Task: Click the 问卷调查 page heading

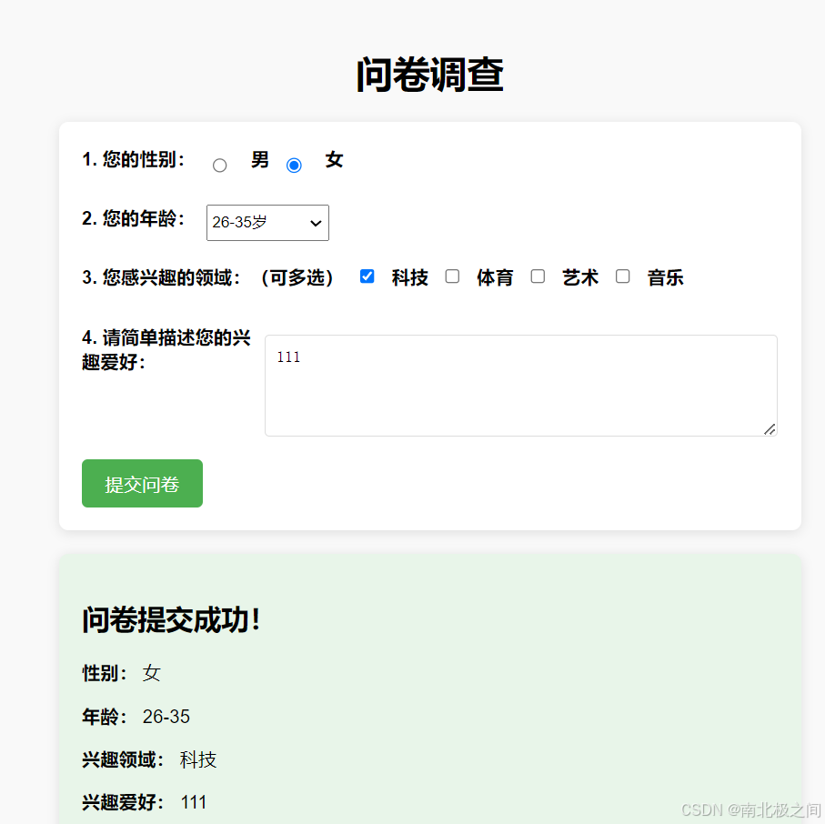Action: pyautogui.click(x=430, y=75)
